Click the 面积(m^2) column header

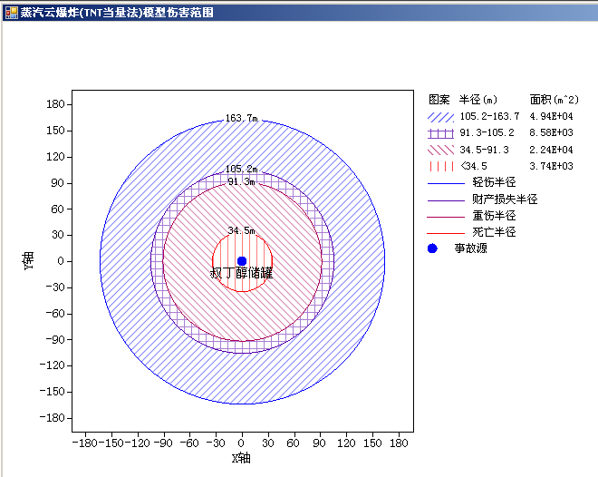click(555, 100)
